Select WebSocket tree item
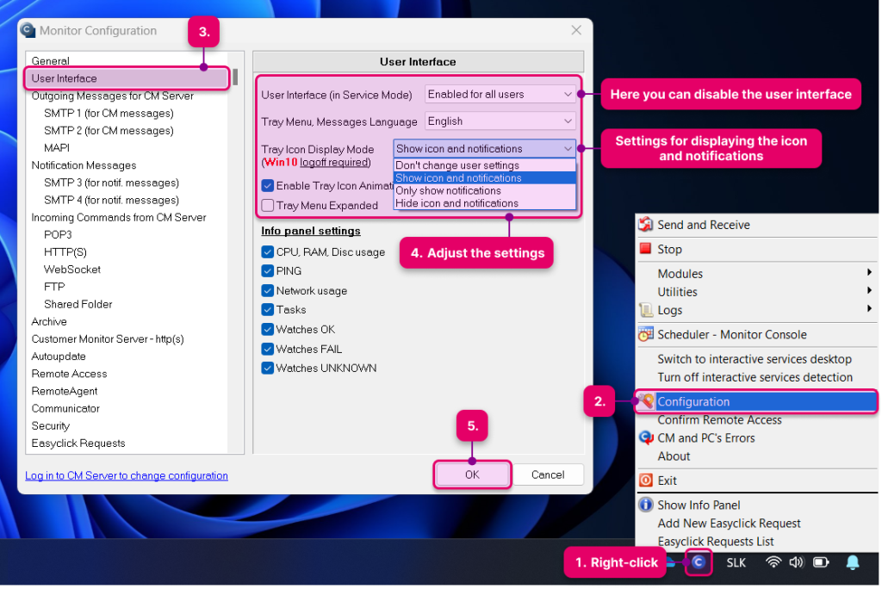 tap(72, 270)
